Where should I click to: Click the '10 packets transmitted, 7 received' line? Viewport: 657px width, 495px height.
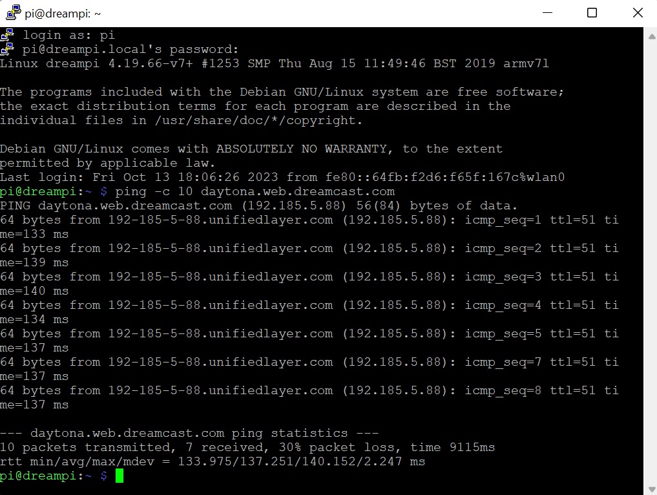(x=247, y=447)
